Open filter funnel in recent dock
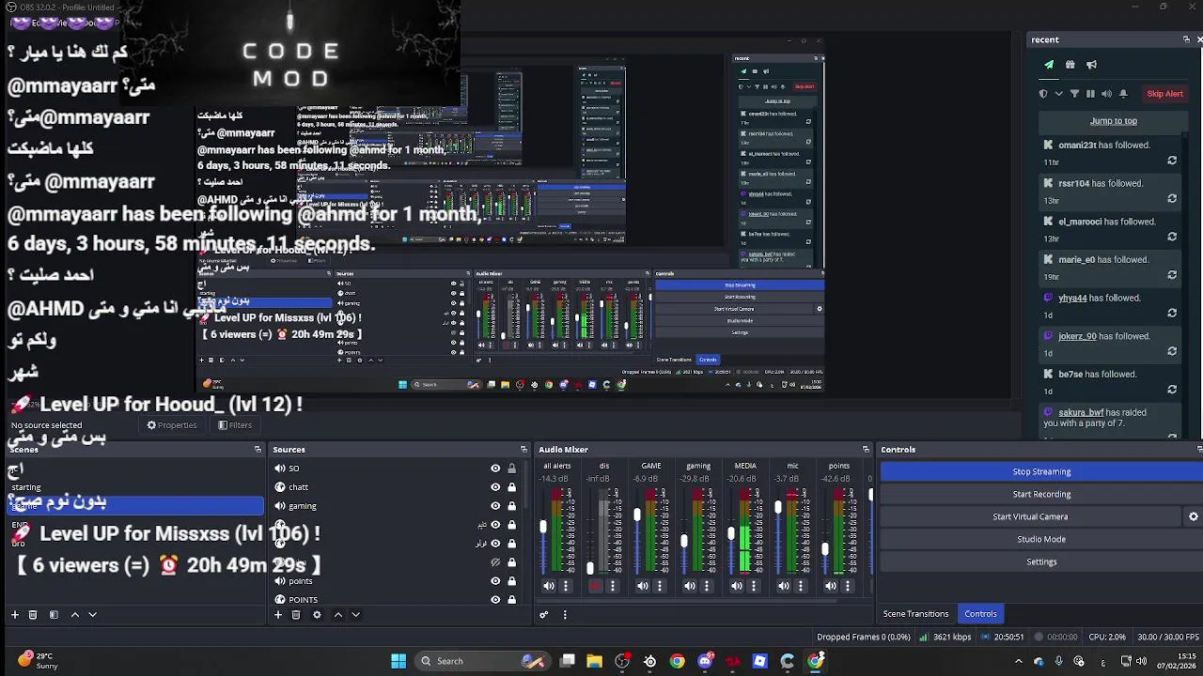1203x676 pixels. coord(1074,94)
